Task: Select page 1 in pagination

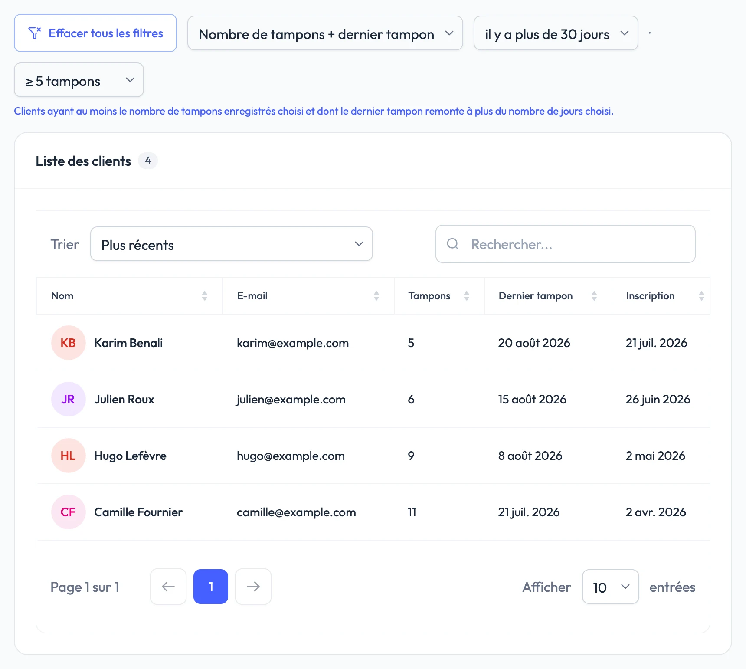Action: pyautogui.click(x=211, y=587)
